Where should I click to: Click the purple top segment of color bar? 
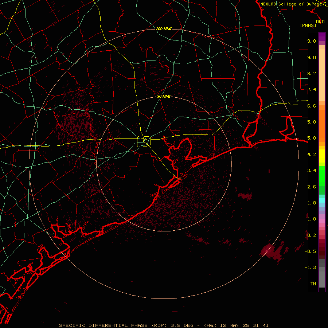coord(322,36)
